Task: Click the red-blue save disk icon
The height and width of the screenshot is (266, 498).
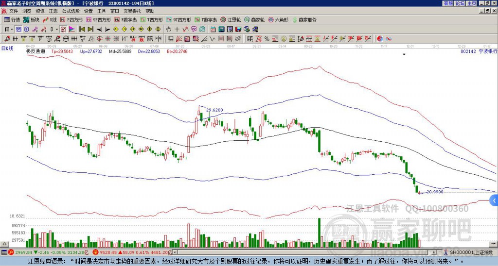Action: coord(238,29)
